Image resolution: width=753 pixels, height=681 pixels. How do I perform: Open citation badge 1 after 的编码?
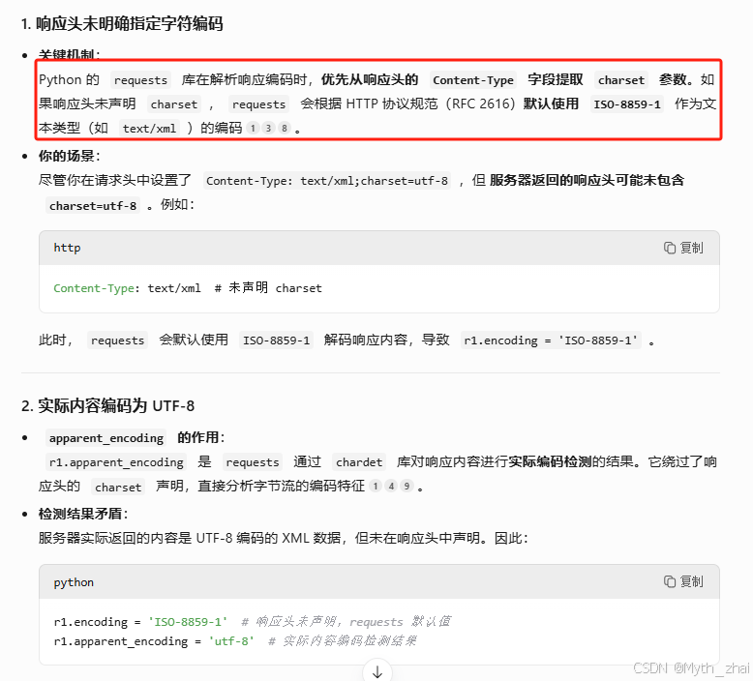[x=253, y=128]
